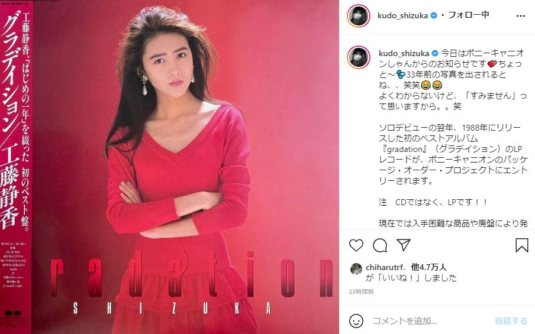Screen dimensions: 535x334
Task: Toggle the フォロー中 following button
Action: click(469, 15)
